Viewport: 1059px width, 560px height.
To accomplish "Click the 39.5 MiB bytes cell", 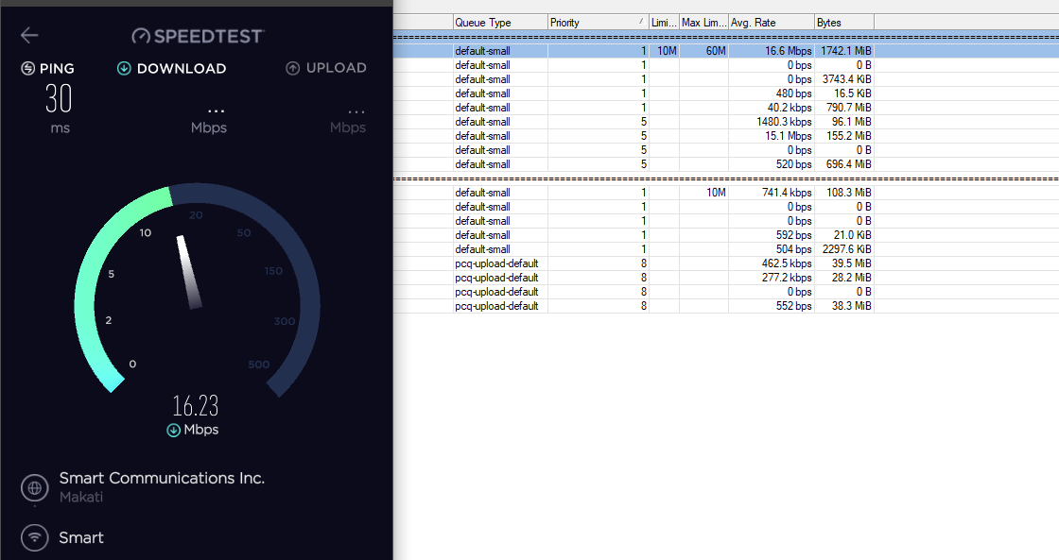I will tap(844, 263).
